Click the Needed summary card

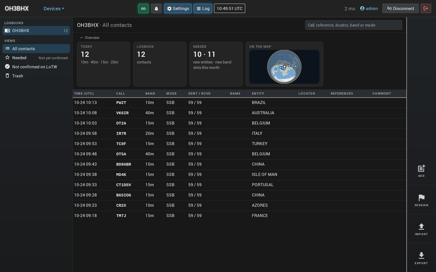(x=216, y=64)
